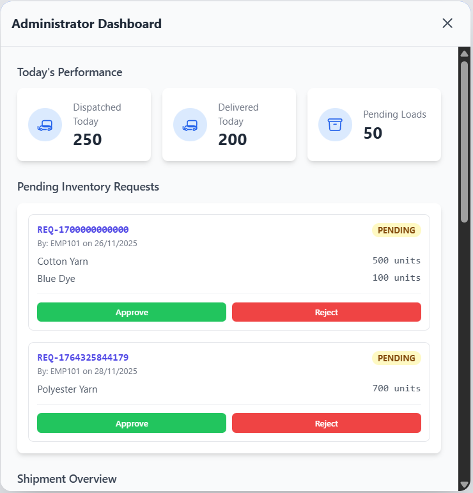Viewport: 473px width, 493px height.
Task: Open the REQ-1764325844179 request ID
Action: tap(83, 357)
